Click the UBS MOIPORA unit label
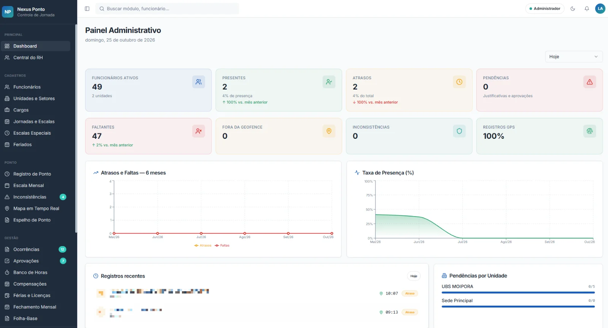This screenshot has width=608, height=328. 457,287
